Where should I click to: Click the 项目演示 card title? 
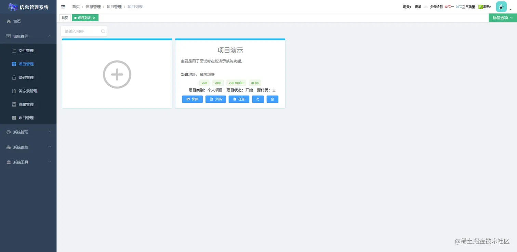pyautogui.click(x=230, y=50)
